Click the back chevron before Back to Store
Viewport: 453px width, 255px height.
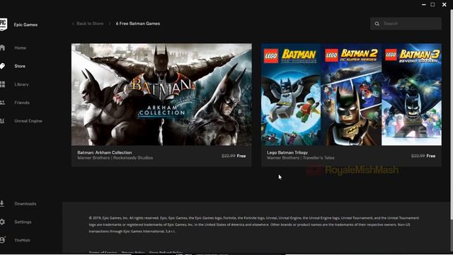tap(73, 23)
